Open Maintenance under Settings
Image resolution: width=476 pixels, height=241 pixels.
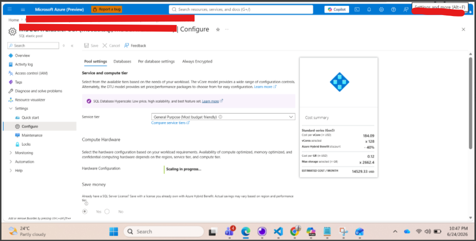[x=32, y=135]
